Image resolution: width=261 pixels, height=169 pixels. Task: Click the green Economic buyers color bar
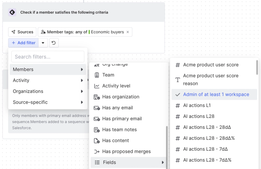tap(89, 32)
